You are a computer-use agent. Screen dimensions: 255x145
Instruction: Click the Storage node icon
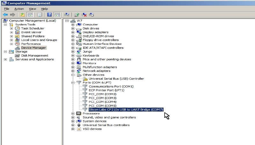(11, 52)
